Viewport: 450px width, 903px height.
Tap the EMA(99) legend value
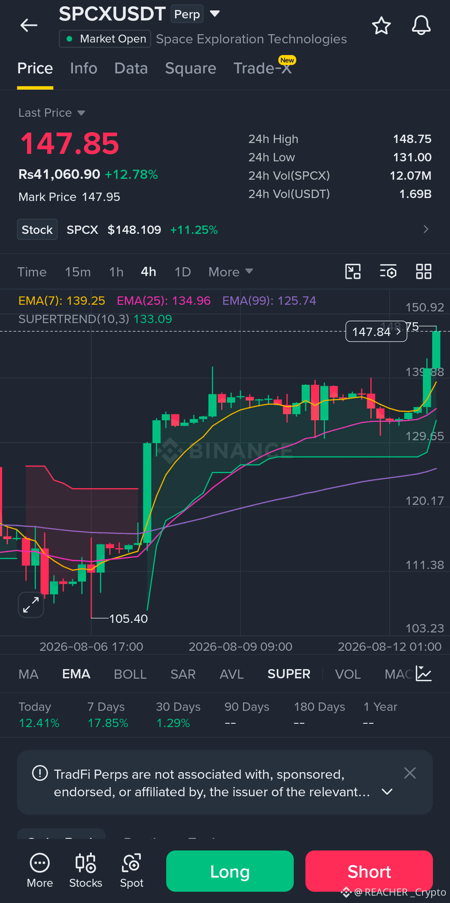(x=269, y=301)
